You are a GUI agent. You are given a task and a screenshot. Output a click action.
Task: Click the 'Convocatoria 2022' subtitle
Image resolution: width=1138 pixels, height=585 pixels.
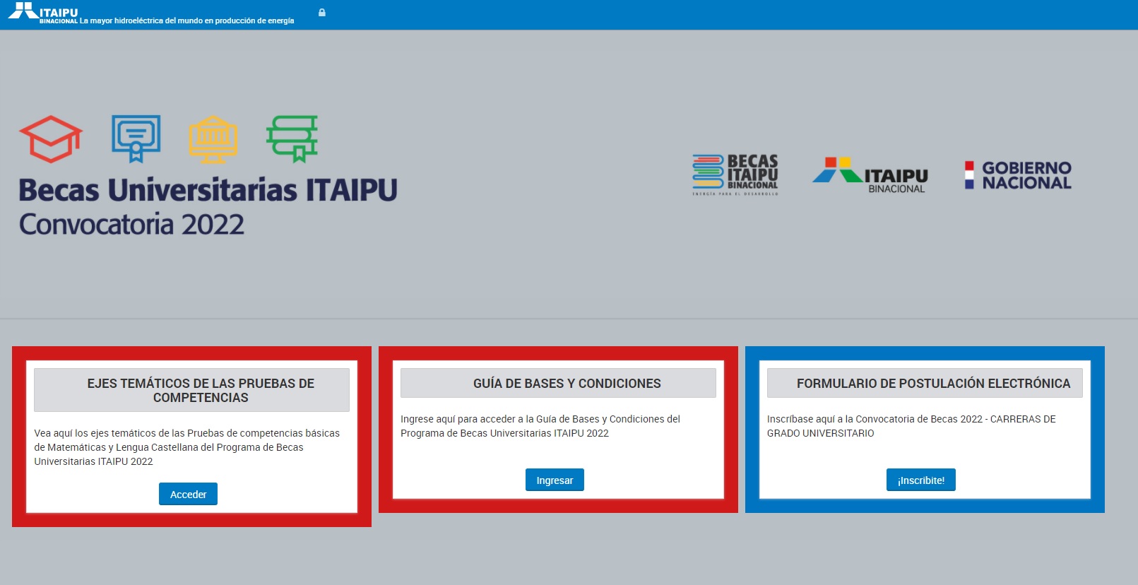tap(131, 224)
